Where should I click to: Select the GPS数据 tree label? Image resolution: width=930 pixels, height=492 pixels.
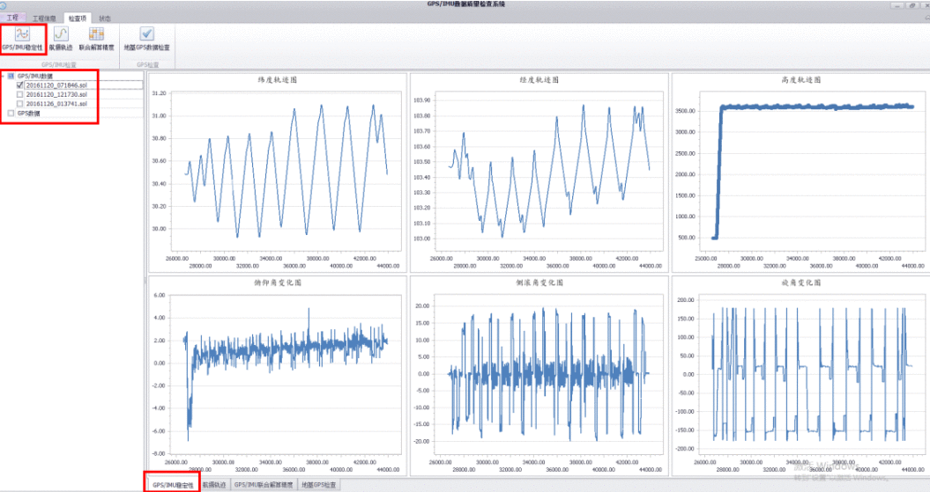coord(28,113)
